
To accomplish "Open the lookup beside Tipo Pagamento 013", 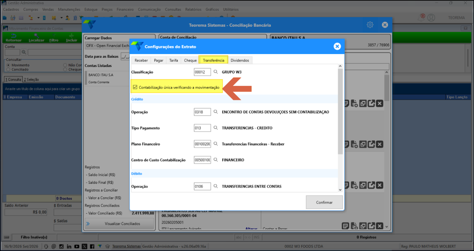I will pyautogui.click(x=216, y=128).
